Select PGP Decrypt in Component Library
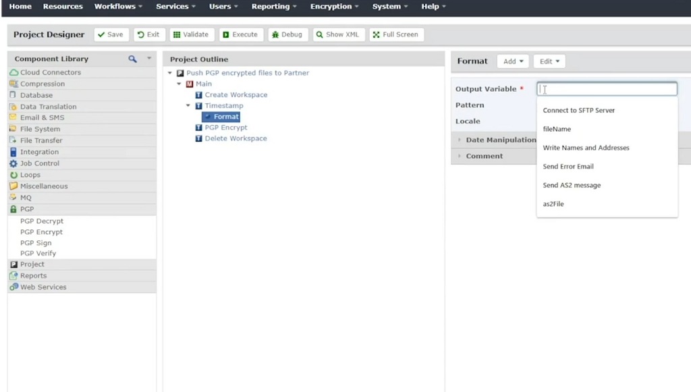The height and width of the screenshot is (392, 691). [42, 221]
